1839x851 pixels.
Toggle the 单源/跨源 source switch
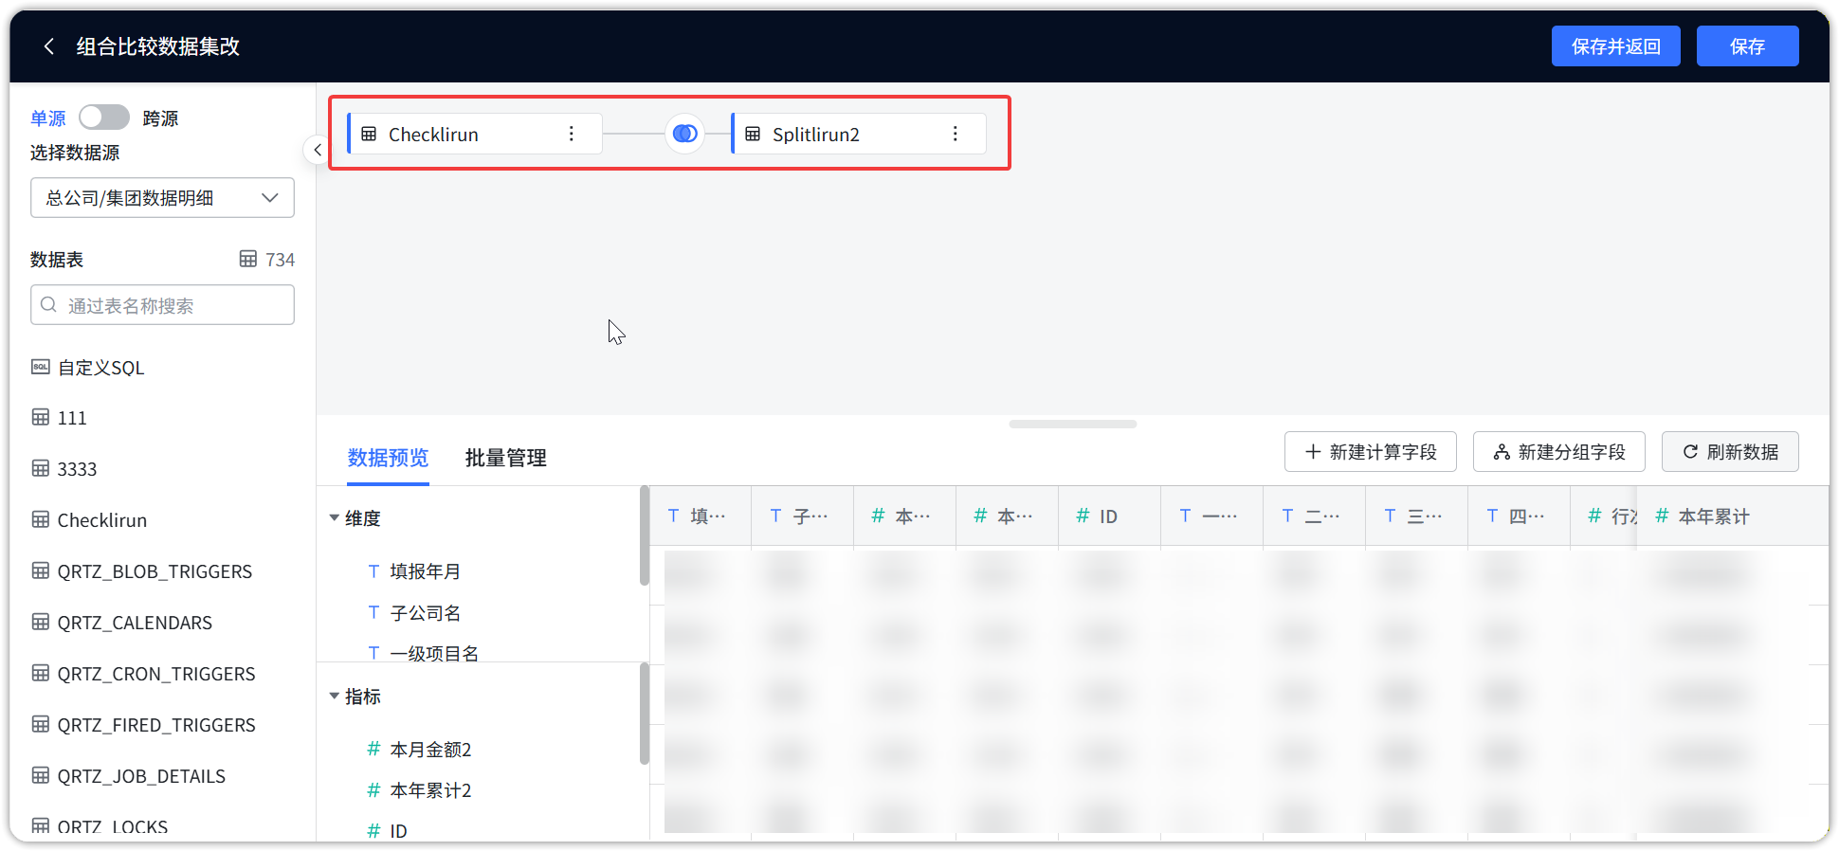coord(104,118)
